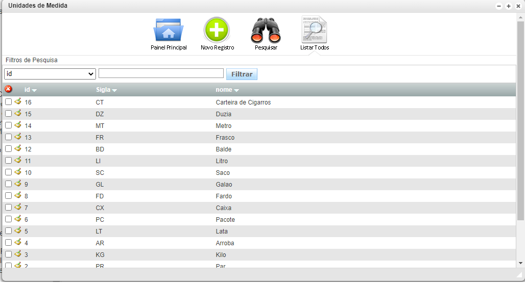525x284 pixels.
Task: Click the edit icon for Metro row
Action: point(18,125)
